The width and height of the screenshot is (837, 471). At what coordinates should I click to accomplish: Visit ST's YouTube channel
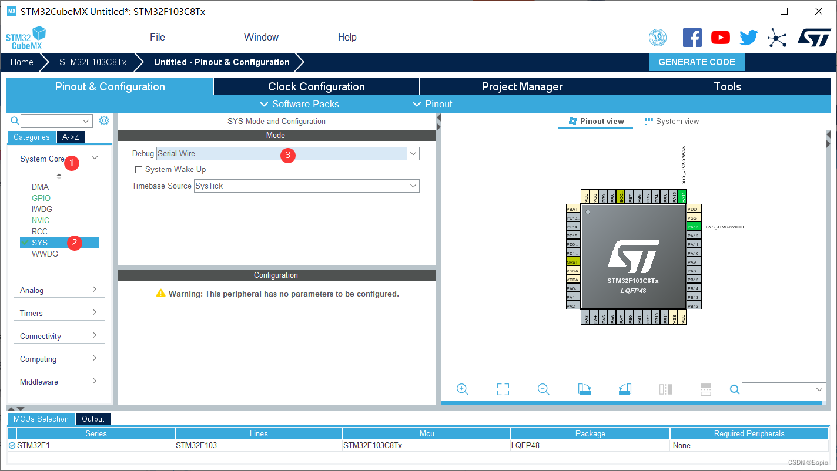click(x=720, y=37)
